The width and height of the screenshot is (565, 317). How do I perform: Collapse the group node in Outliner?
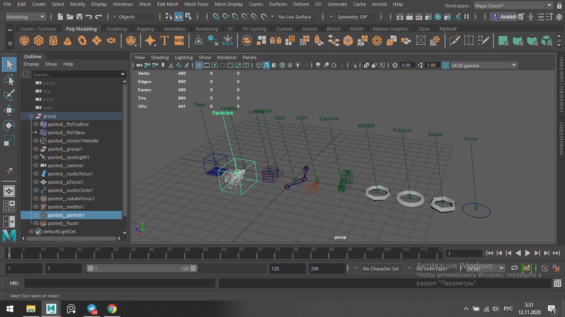(31, 116)
